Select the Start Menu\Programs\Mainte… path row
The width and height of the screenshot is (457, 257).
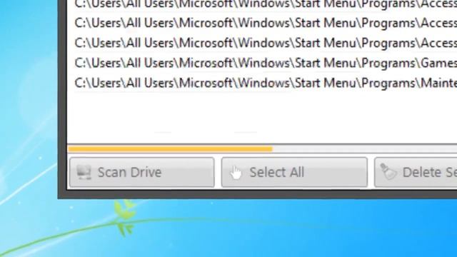pos(266,83)
